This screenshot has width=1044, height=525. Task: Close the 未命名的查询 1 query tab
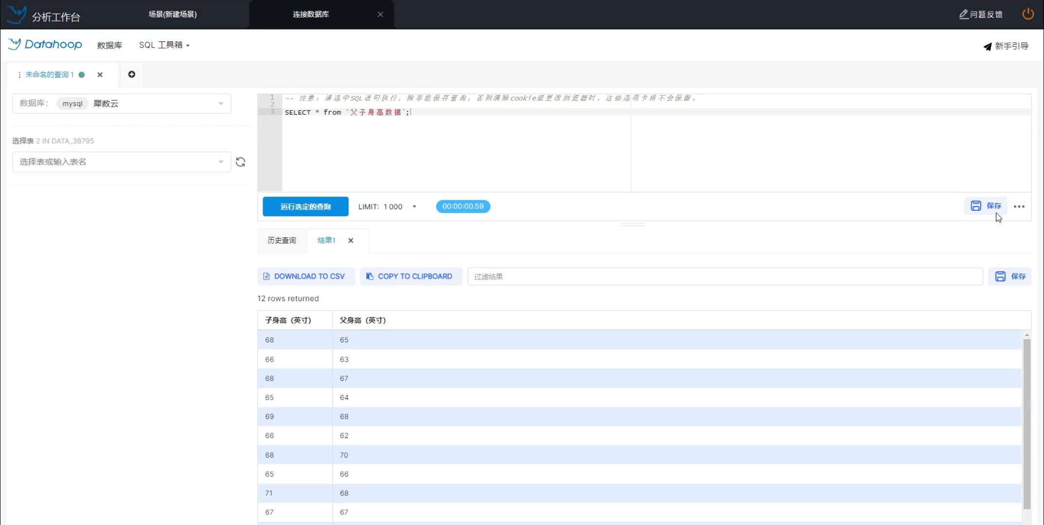coord(100,75)
